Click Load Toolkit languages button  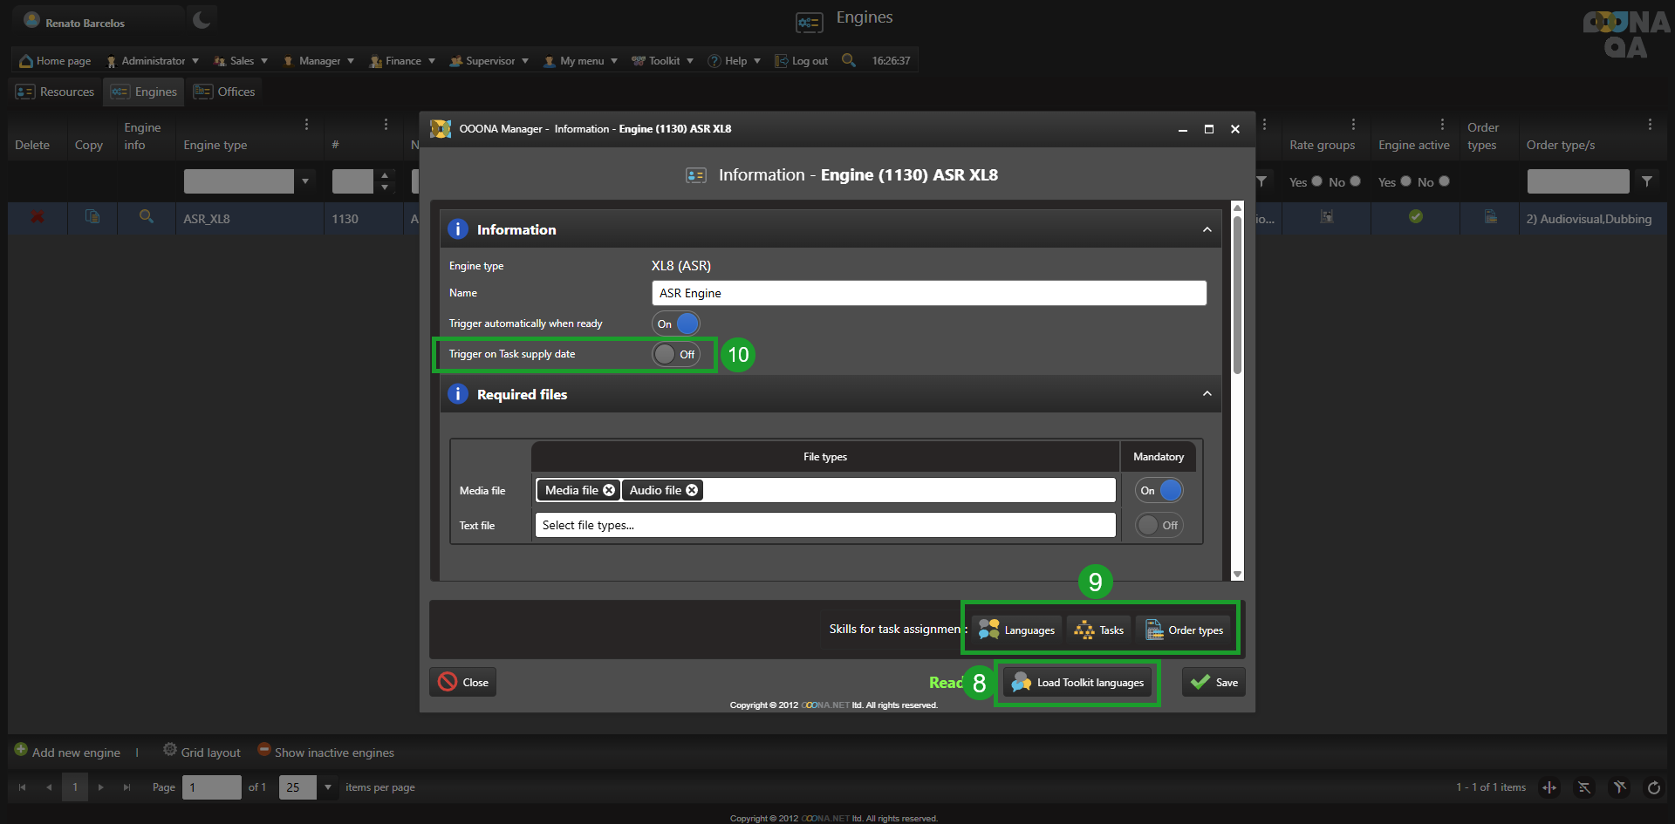point(1077,683)
